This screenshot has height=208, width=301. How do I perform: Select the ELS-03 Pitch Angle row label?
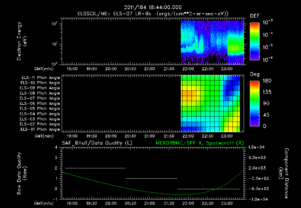click(40, 119)
